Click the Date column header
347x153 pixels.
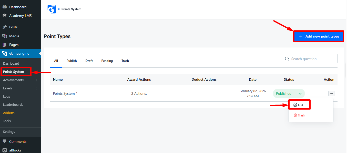(x=253, y=79)
